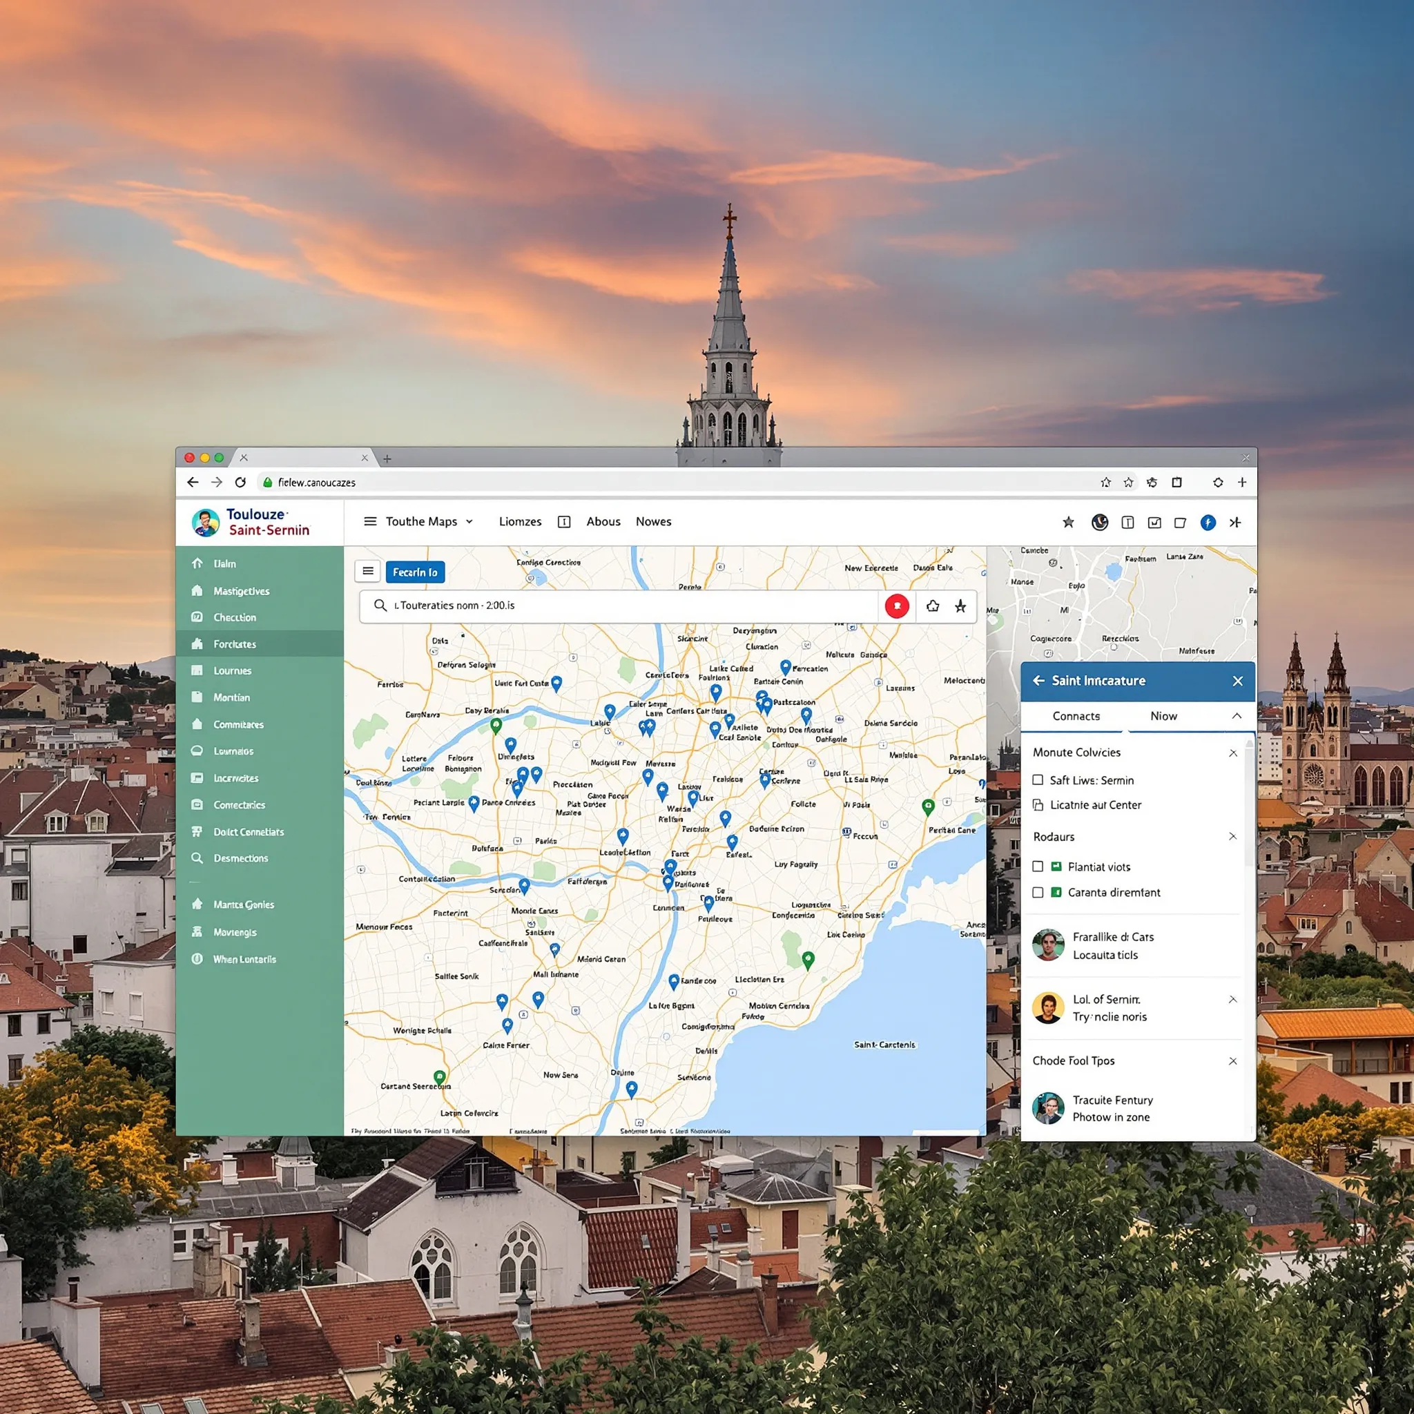This screenshot has width=1414, height=1414.
Task: Check the Saft Liws: Sermin checkbox
Action: (1037, 779)
